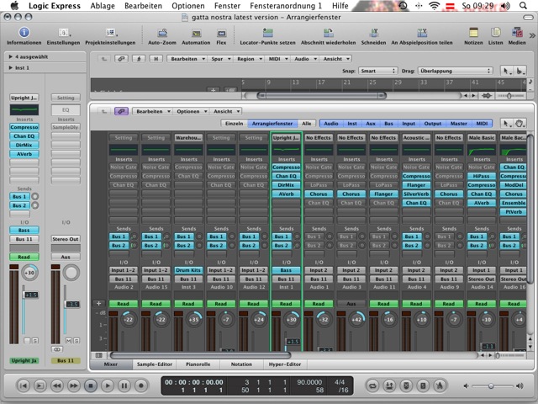Open Einstellungen from the toolbar
The image size is (538, 404).
(x=64, y=33)
